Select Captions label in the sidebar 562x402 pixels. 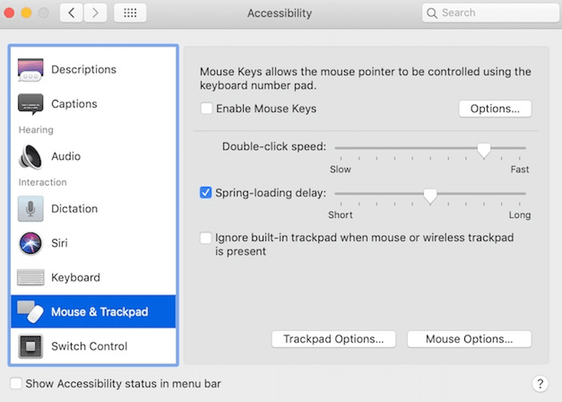tap(74, 104)
